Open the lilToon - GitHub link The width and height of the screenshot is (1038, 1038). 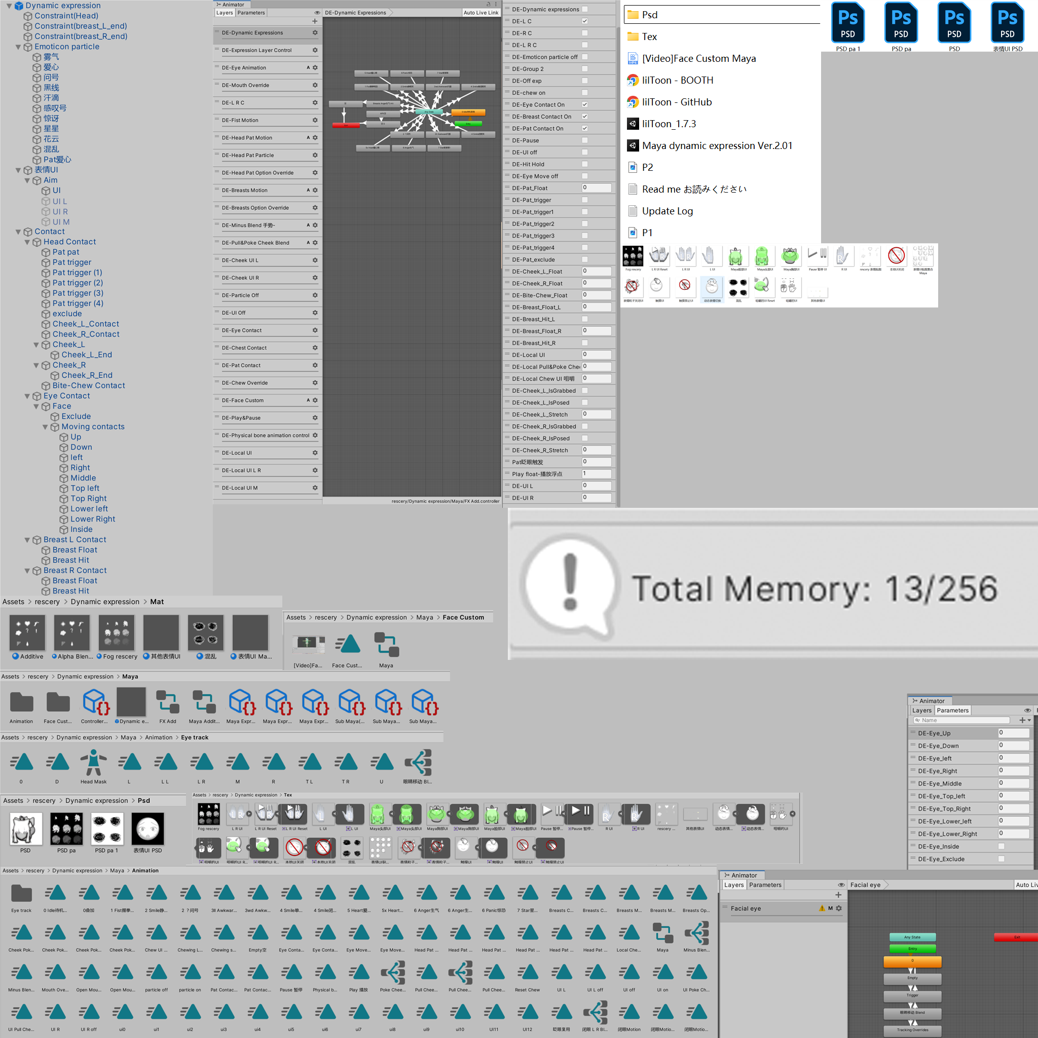(x=676, y=101)
